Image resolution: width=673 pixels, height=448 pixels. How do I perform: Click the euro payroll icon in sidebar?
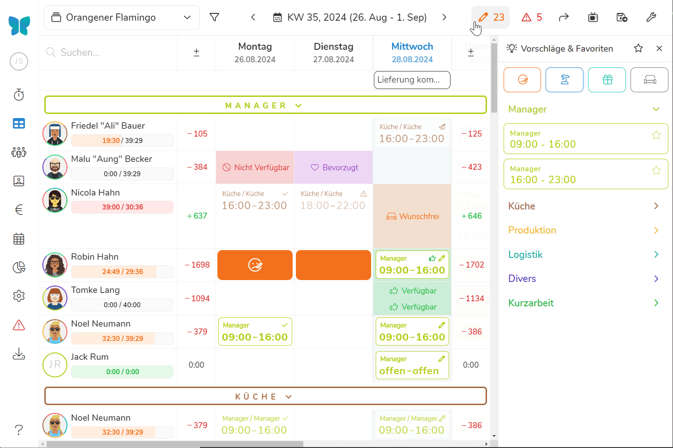click(x=19, y=210)
